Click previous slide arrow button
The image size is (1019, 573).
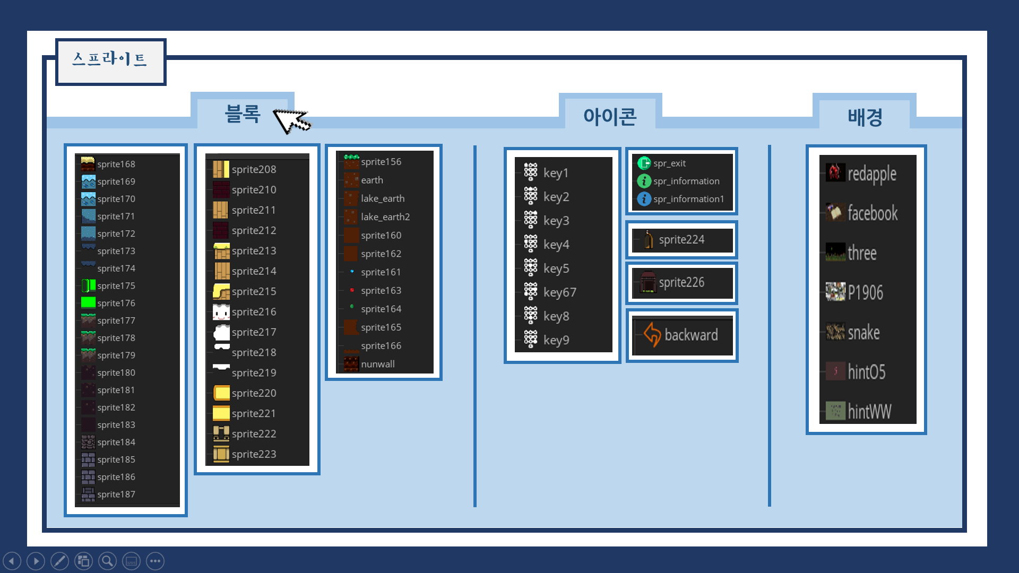click(x=12, y=561)
